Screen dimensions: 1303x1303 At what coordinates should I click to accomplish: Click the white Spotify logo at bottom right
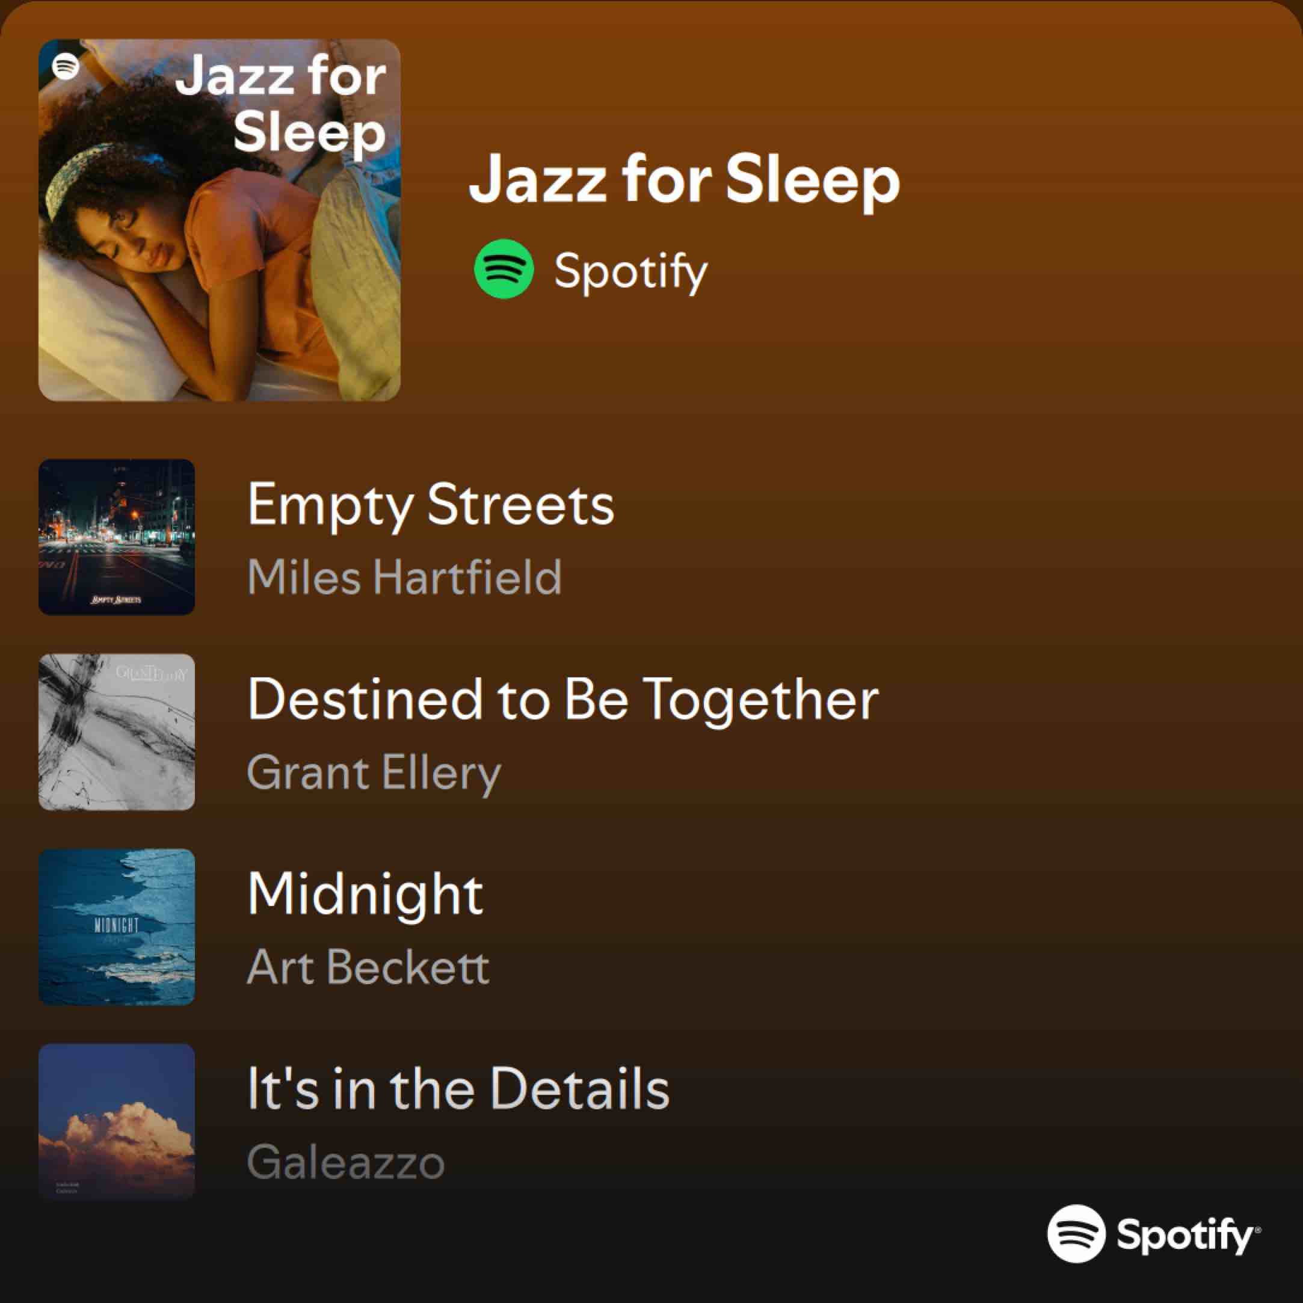pos(1076,1234)
